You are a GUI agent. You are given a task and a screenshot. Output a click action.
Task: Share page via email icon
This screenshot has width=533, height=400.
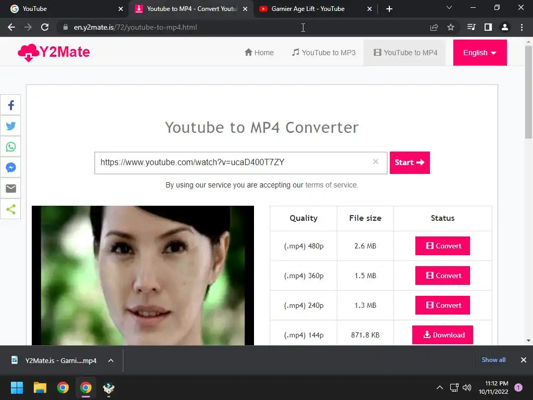point(10,188)
